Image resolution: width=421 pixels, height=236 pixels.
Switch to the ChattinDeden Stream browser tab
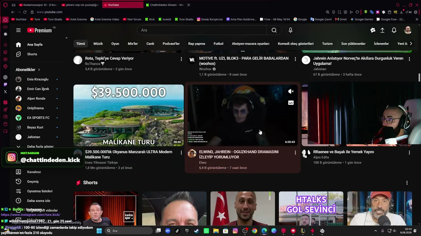pos(165,5)
